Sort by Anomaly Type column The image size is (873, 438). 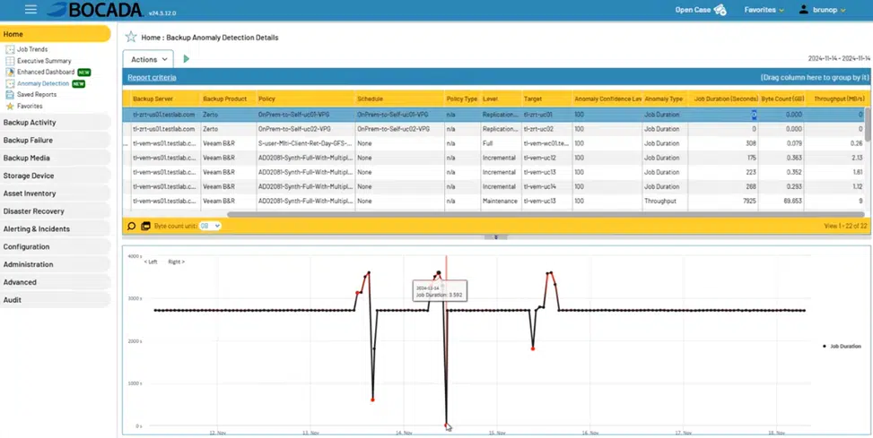coord(665,99)
